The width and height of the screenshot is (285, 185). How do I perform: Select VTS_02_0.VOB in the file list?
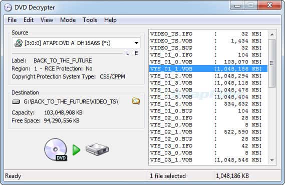pos(208,125)
